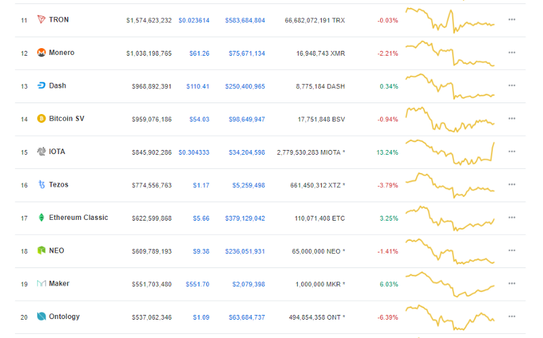This screenshot has height=338, width=543.
Task: Click the Dash logo icon
Action: (41, 86)
